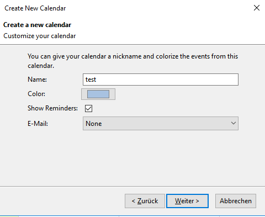Go back with the Zurück button
The image size is (265, 217).
coord(145,201)
